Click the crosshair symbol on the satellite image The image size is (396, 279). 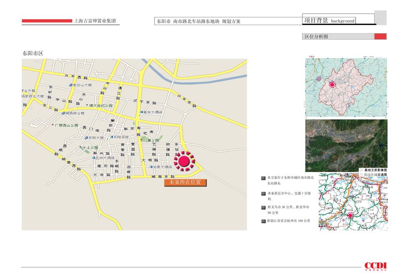(x=309, y=168)
